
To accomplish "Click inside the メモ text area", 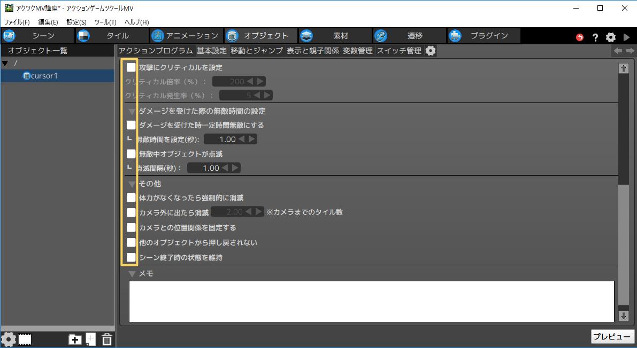I will pyautogui.click(x=371, y=300).
